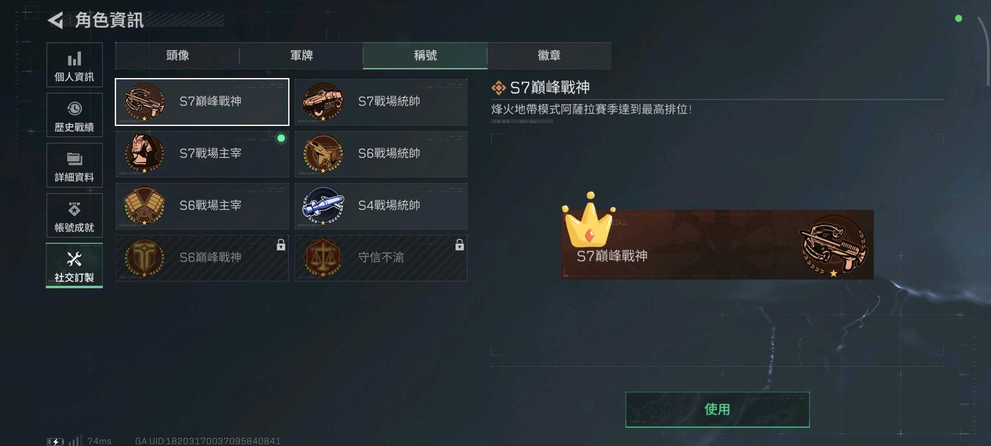The height and width of the screenshot is (446, 991).
Task: Click the S7巔峰戰神 preview banner
Action: pos(717,244)
